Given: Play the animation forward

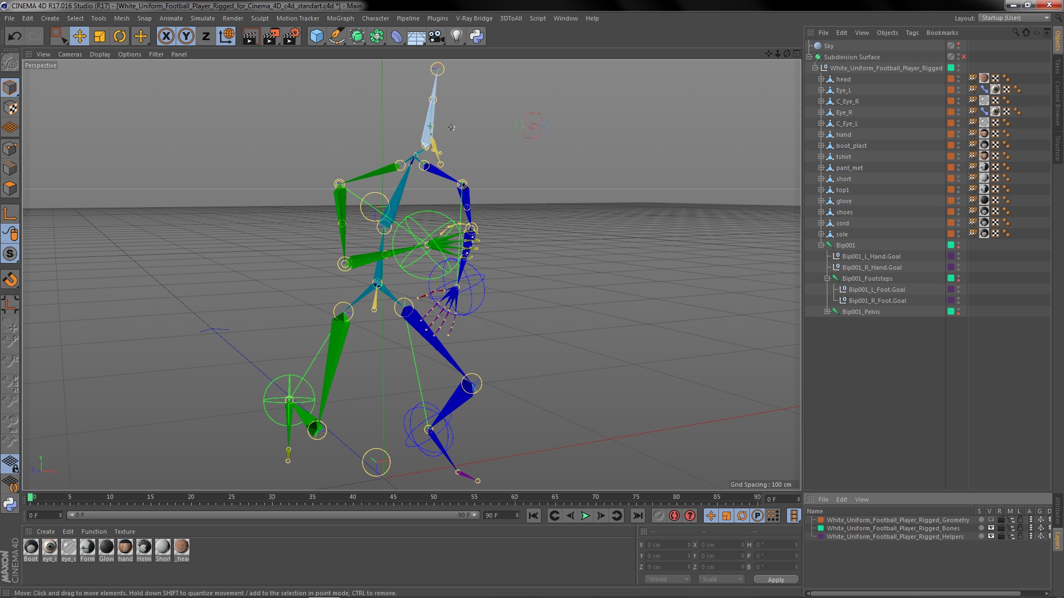Looking at the screenshot, I should click(x=585, y=515).
